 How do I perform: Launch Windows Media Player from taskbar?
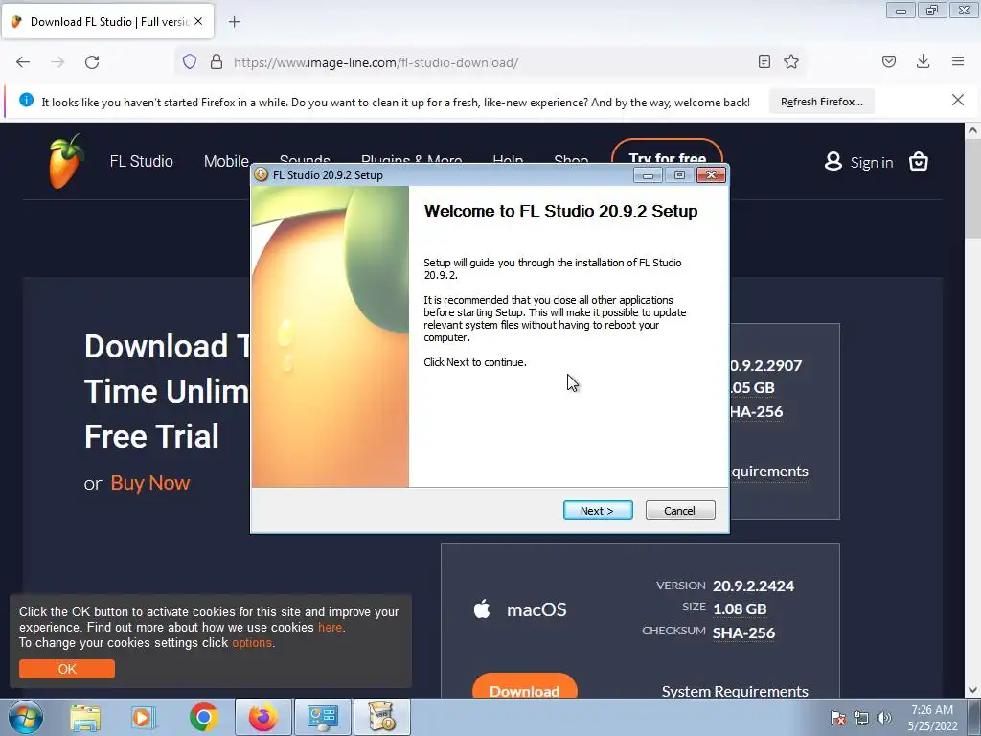[x=143, y=717]
